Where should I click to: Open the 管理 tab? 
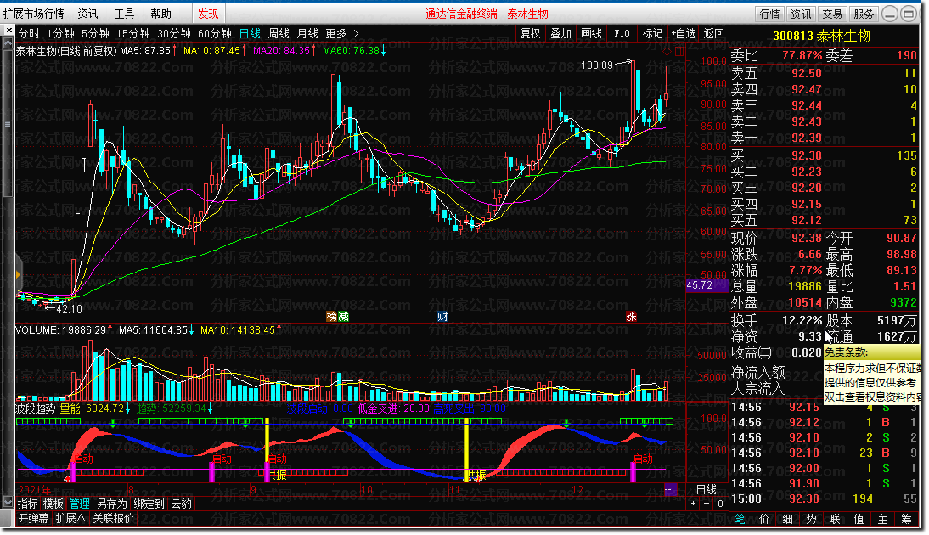tap(79, 504)
